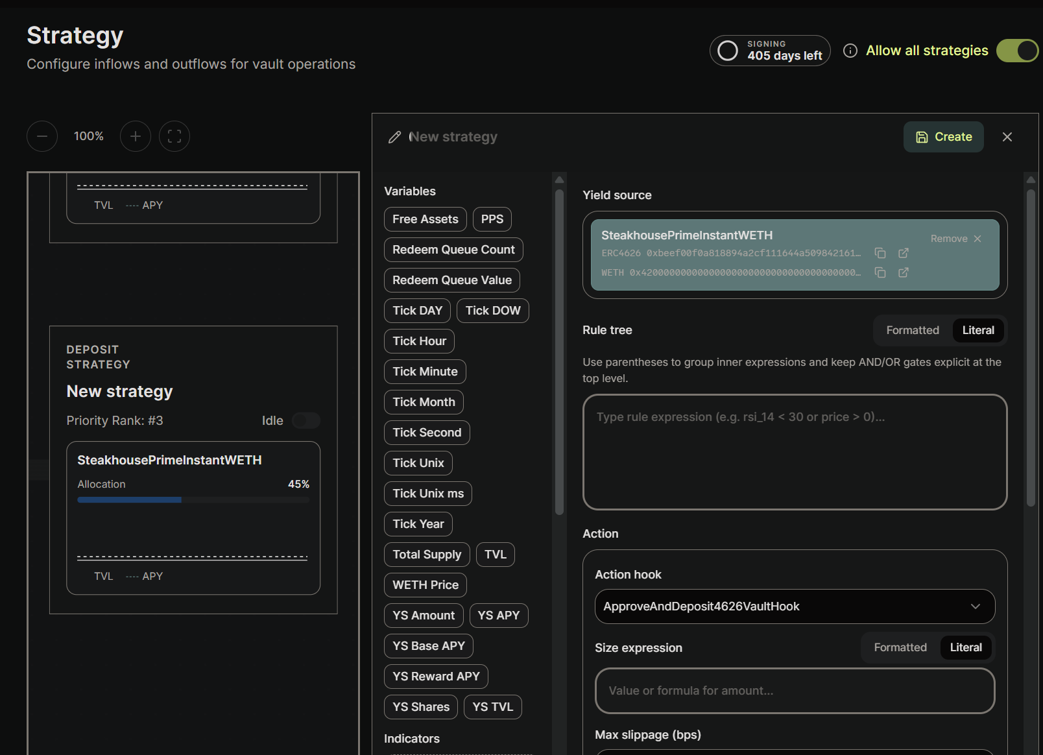This screenshot has height=755, width=1043.
Task: Insert the Free Assets variable
Action: pyautogui.click(x=426, y=219)
